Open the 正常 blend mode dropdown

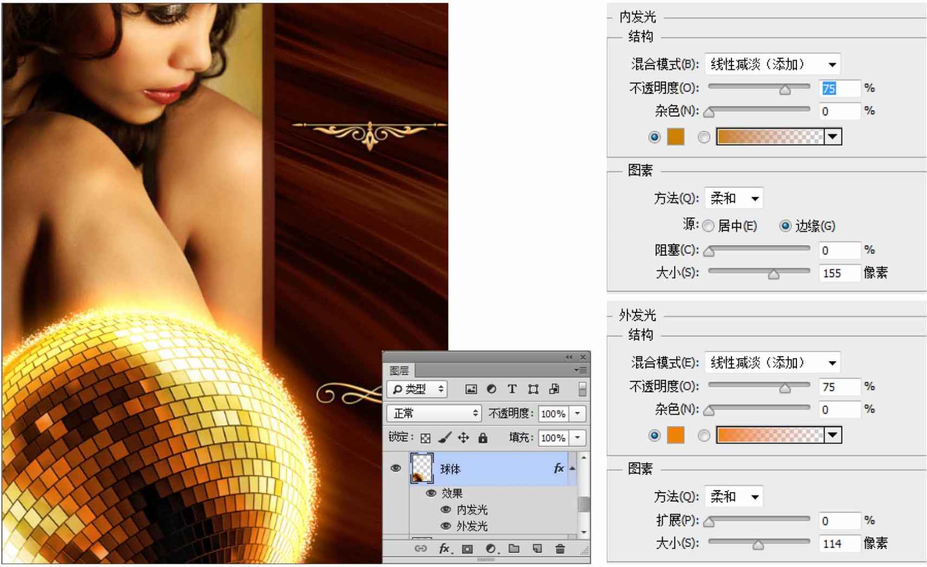[x=434, y=413]
